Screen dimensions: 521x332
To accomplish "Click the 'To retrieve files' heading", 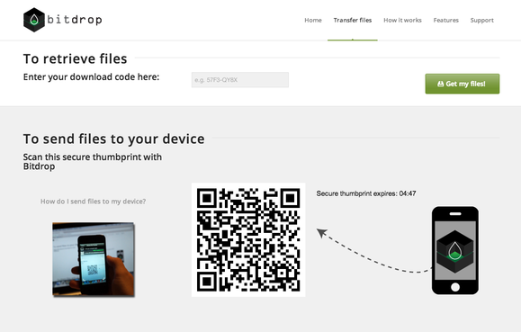I will (75, 58).
